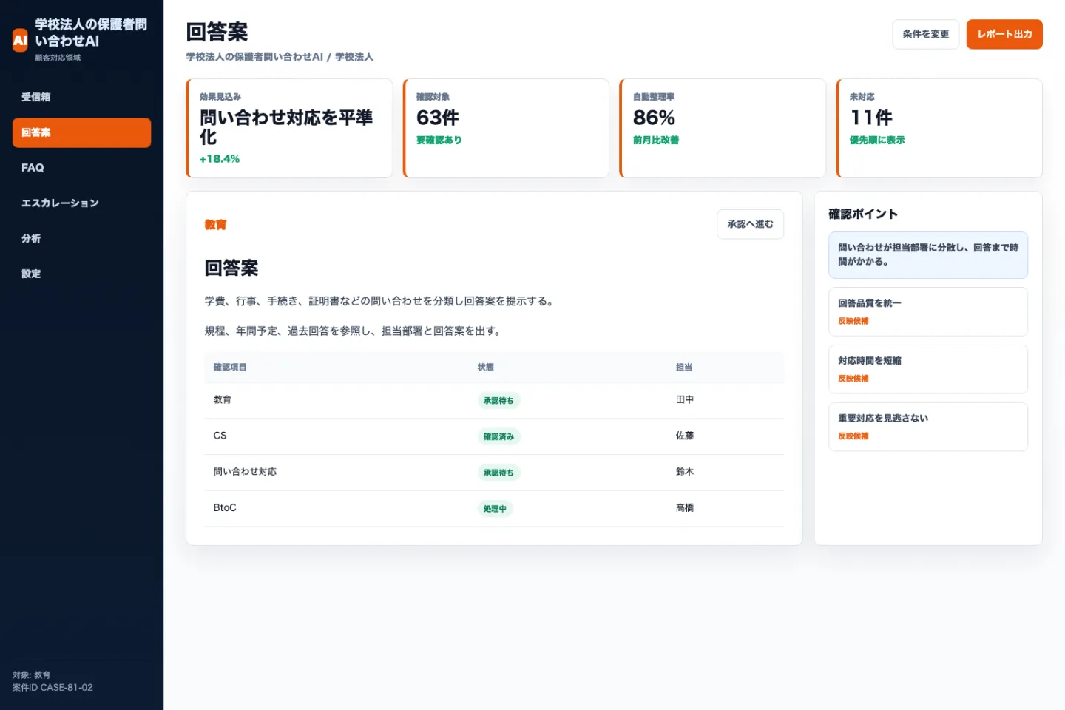Open the 重要対応を見逃さない checkpoint card
The image size is (1065, 710).
tap(928, 427)
